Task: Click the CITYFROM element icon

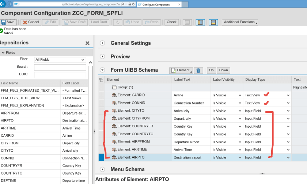Action: (114, 119)
